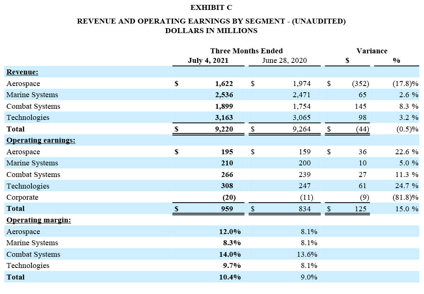
Task: Select Combat Systems operating earnings 266
Action: 227,174
